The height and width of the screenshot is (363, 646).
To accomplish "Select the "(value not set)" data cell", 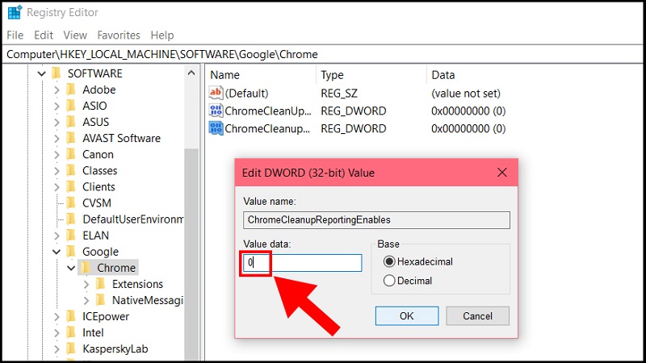I will [466, 94].
